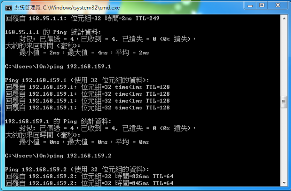Click the vertical scrollbar thumb
The image size is (291, 191).
point(284,102)
